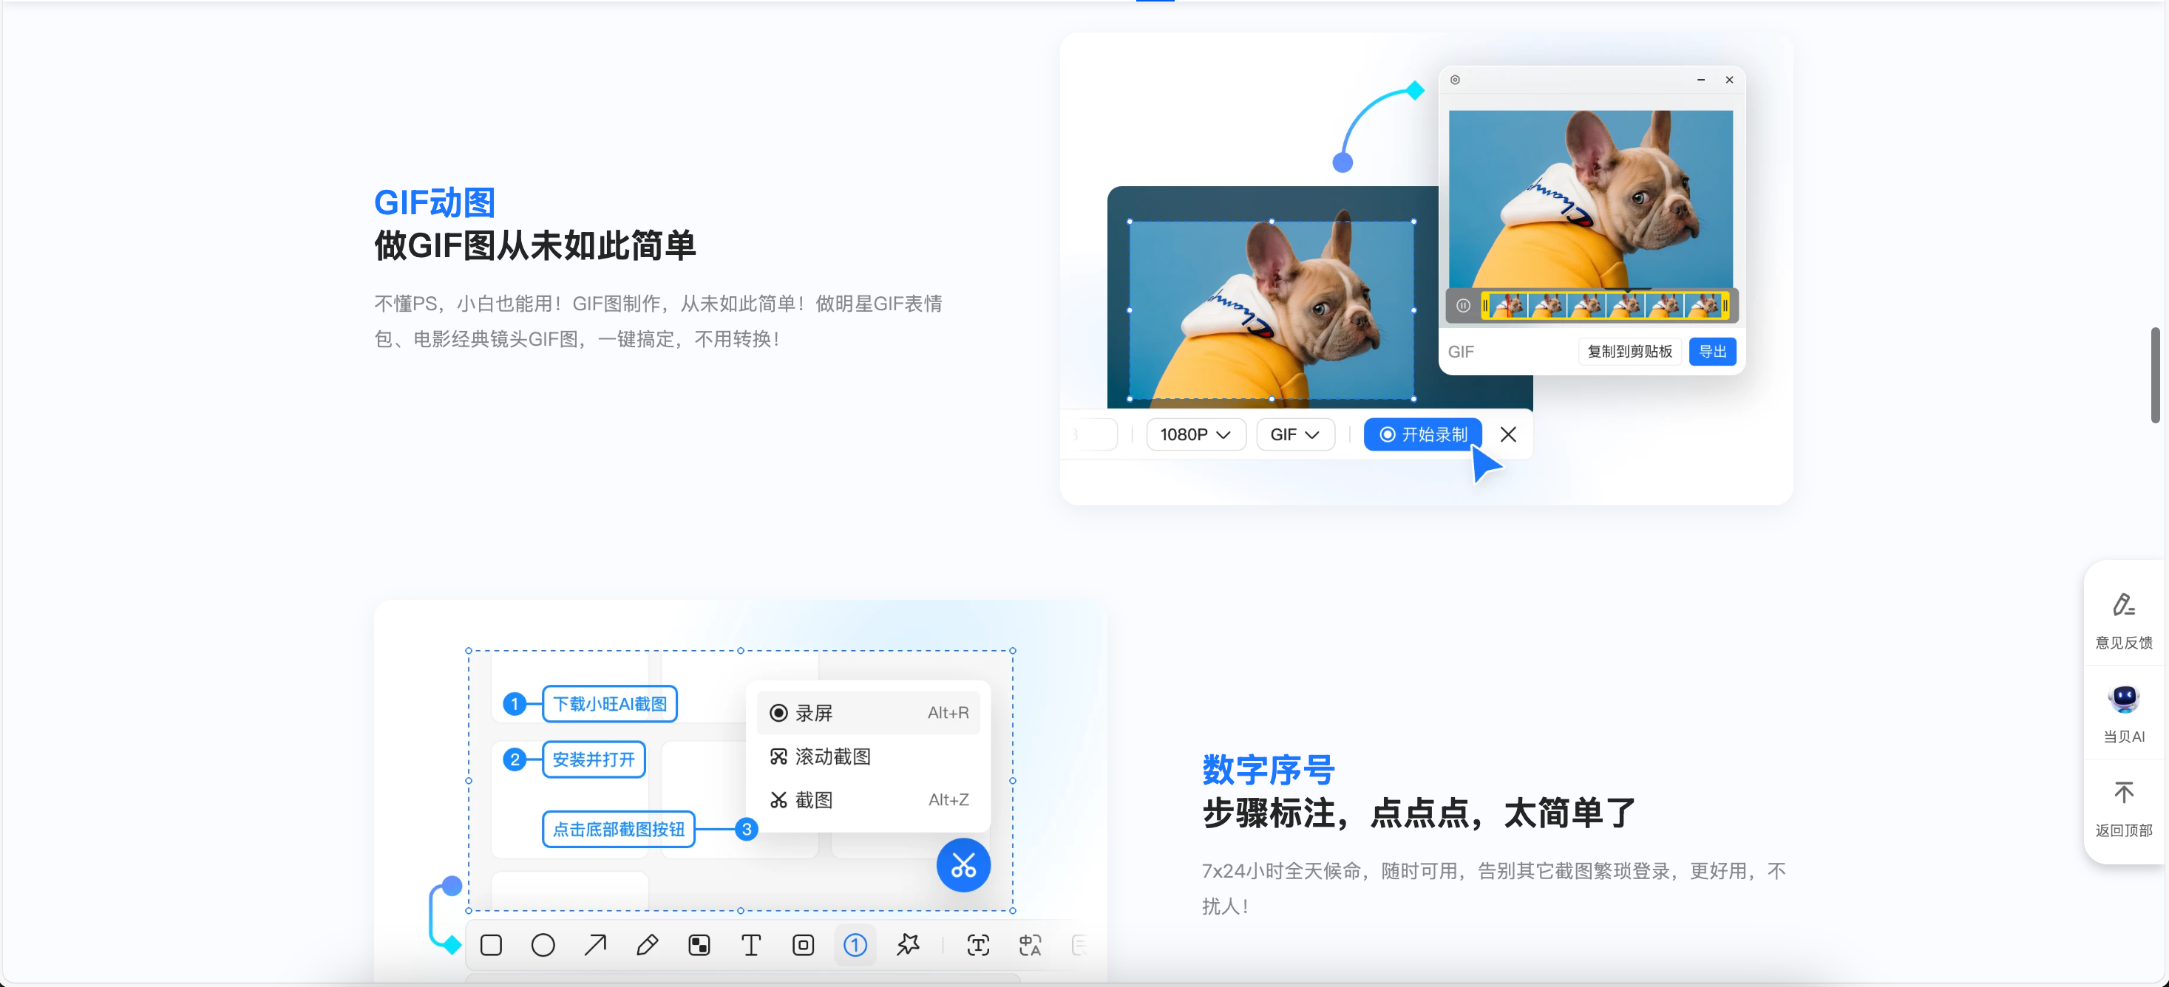This screenshot has width=2169, height=987.
Task: Click the pin screenshot icon
Action: (x=908, y=945)
